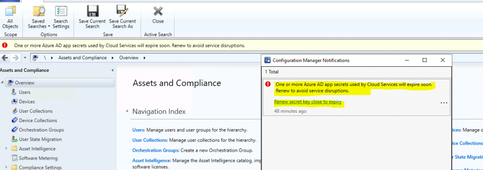Click the red error icon in the notification item

pyautogui.click(x=268, y=85)
